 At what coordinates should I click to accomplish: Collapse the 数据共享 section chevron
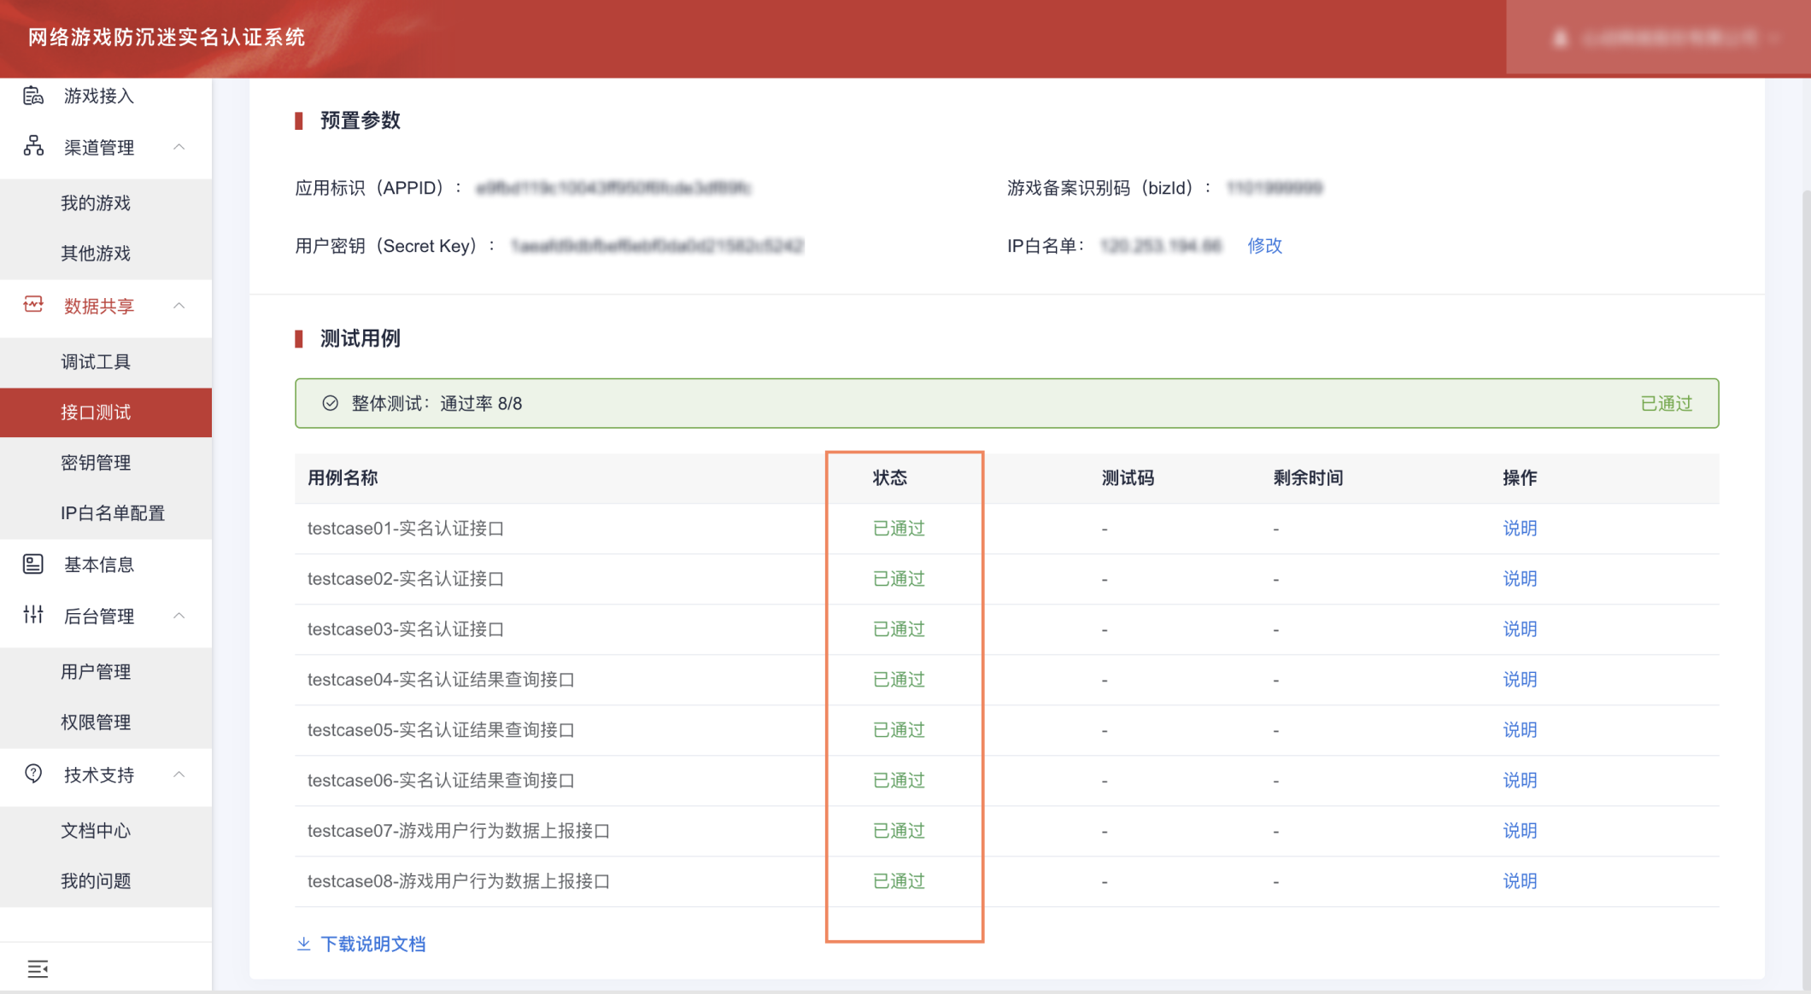[x=179, y=306]
